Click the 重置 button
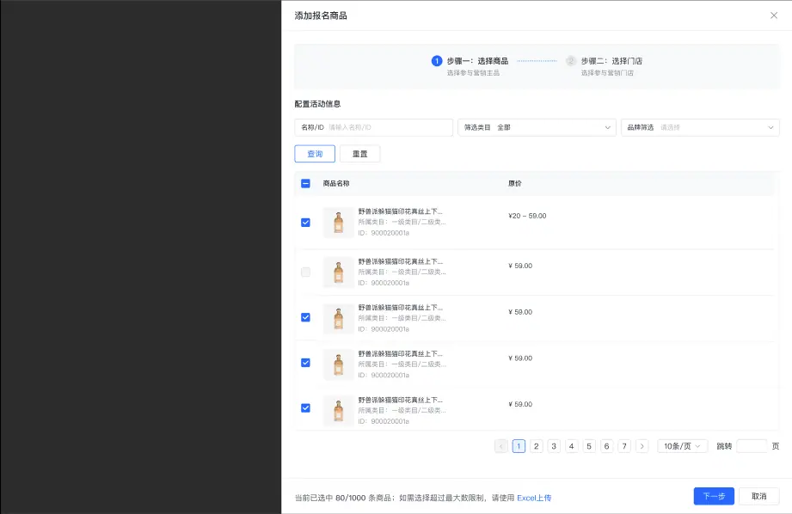The width and height of the screenshot is (792, 514). point(359,154)
